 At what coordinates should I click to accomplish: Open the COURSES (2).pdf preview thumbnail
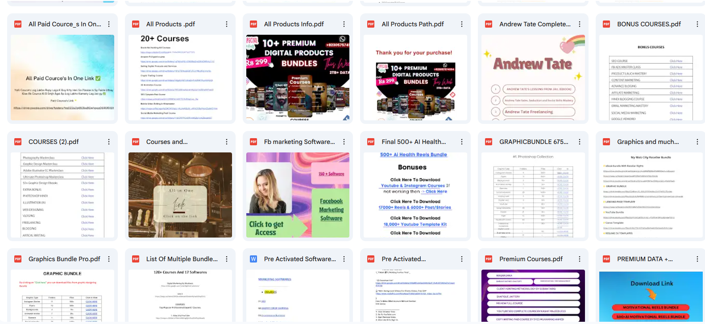(62, 195)
